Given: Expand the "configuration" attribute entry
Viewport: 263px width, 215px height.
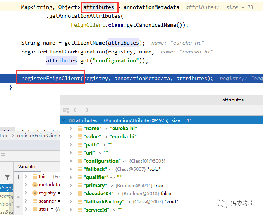Looking at the screenshot, I should tap(70, 161).
